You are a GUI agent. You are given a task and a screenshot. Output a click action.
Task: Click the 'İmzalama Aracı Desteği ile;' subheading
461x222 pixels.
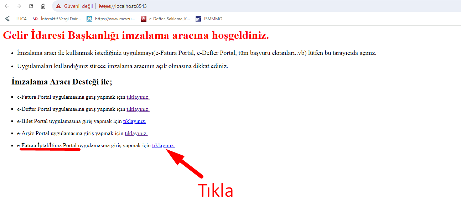[x=62, y=82]
